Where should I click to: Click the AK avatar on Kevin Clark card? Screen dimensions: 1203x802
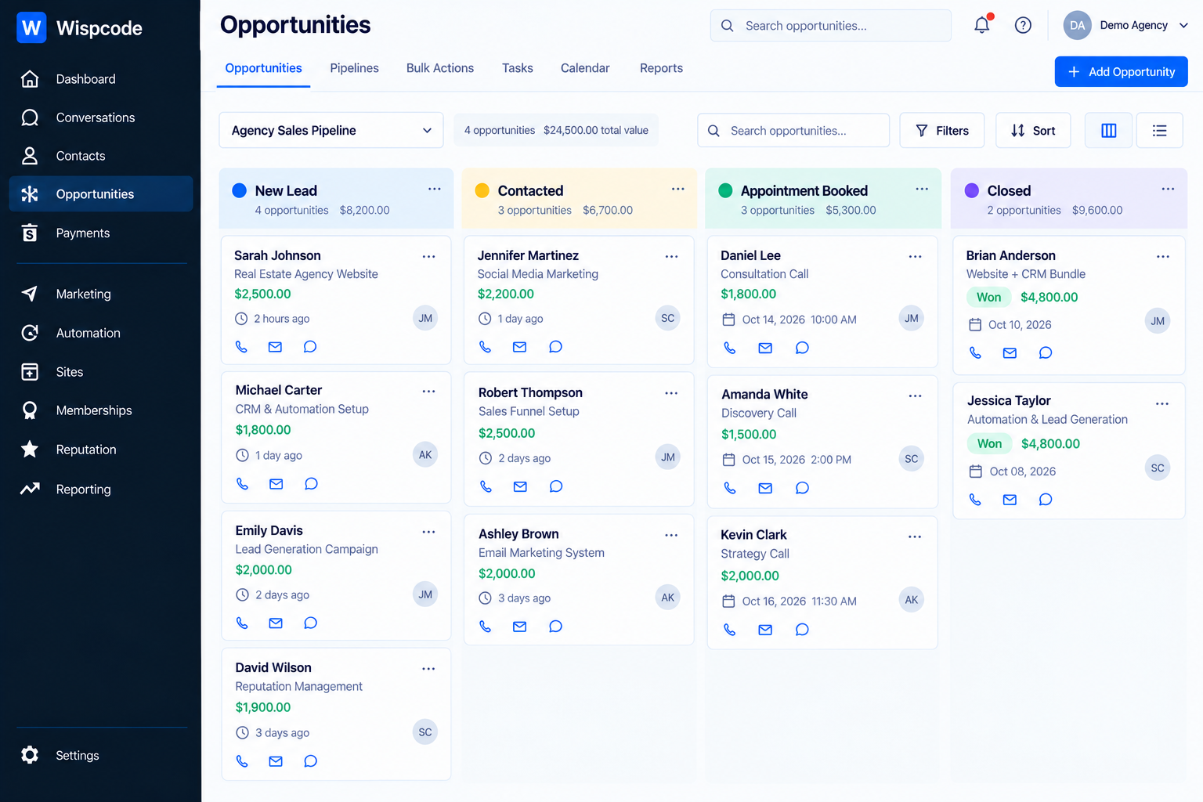[912, 600]
